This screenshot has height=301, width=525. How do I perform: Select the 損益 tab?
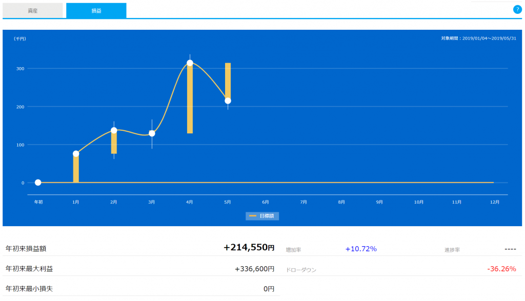tap(96, 10)
